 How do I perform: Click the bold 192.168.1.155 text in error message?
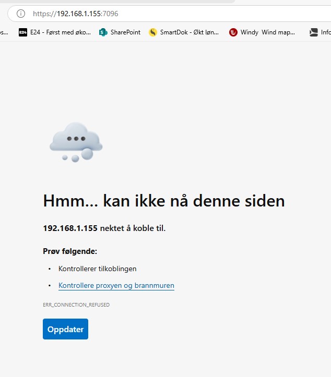coord(70,228)
